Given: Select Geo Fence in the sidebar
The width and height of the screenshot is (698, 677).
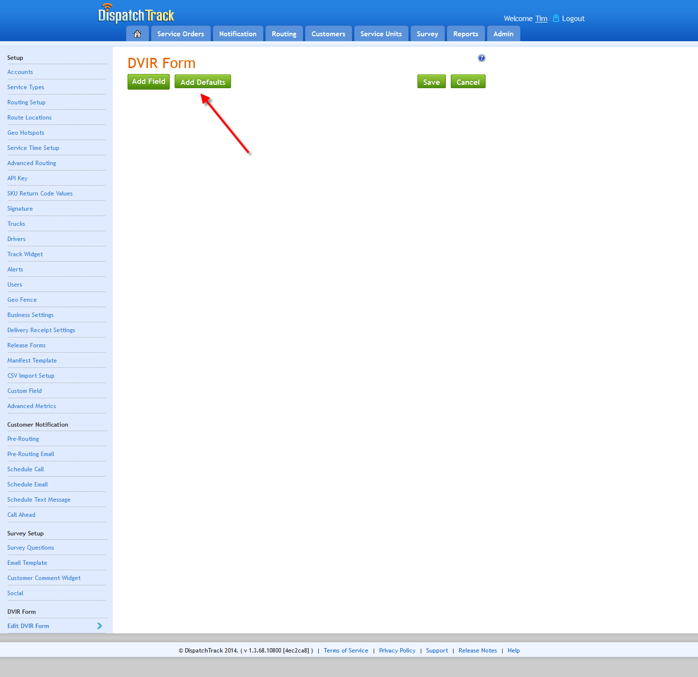Looking at the screenshot, I should [x=22, y=300].
